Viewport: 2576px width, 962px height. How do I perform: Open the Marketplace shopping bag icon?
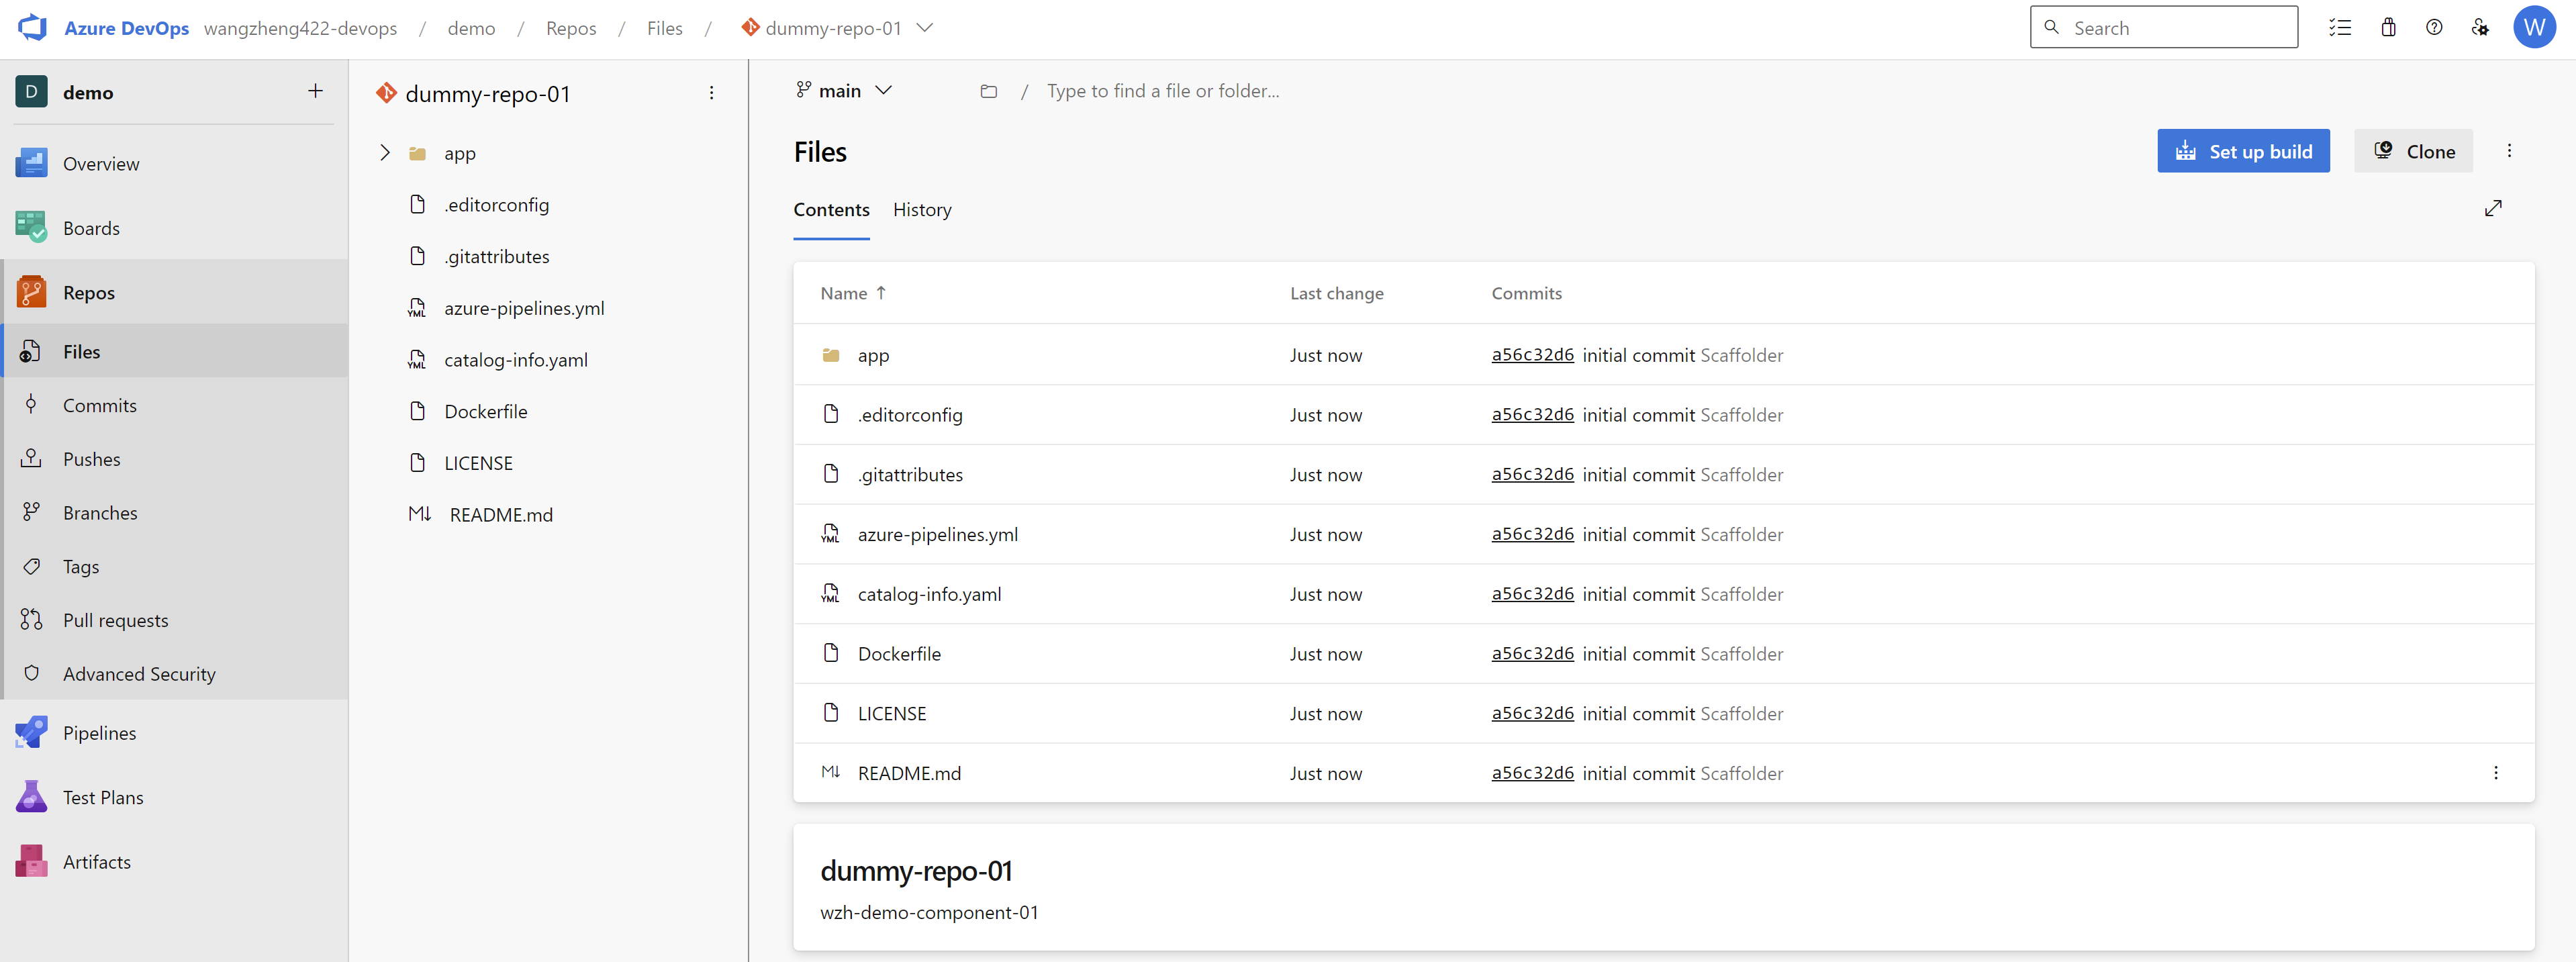[2388, 28]
